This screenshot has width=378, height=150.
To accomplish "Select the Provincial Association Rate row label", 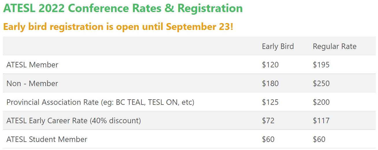I will tap(100, 102).
